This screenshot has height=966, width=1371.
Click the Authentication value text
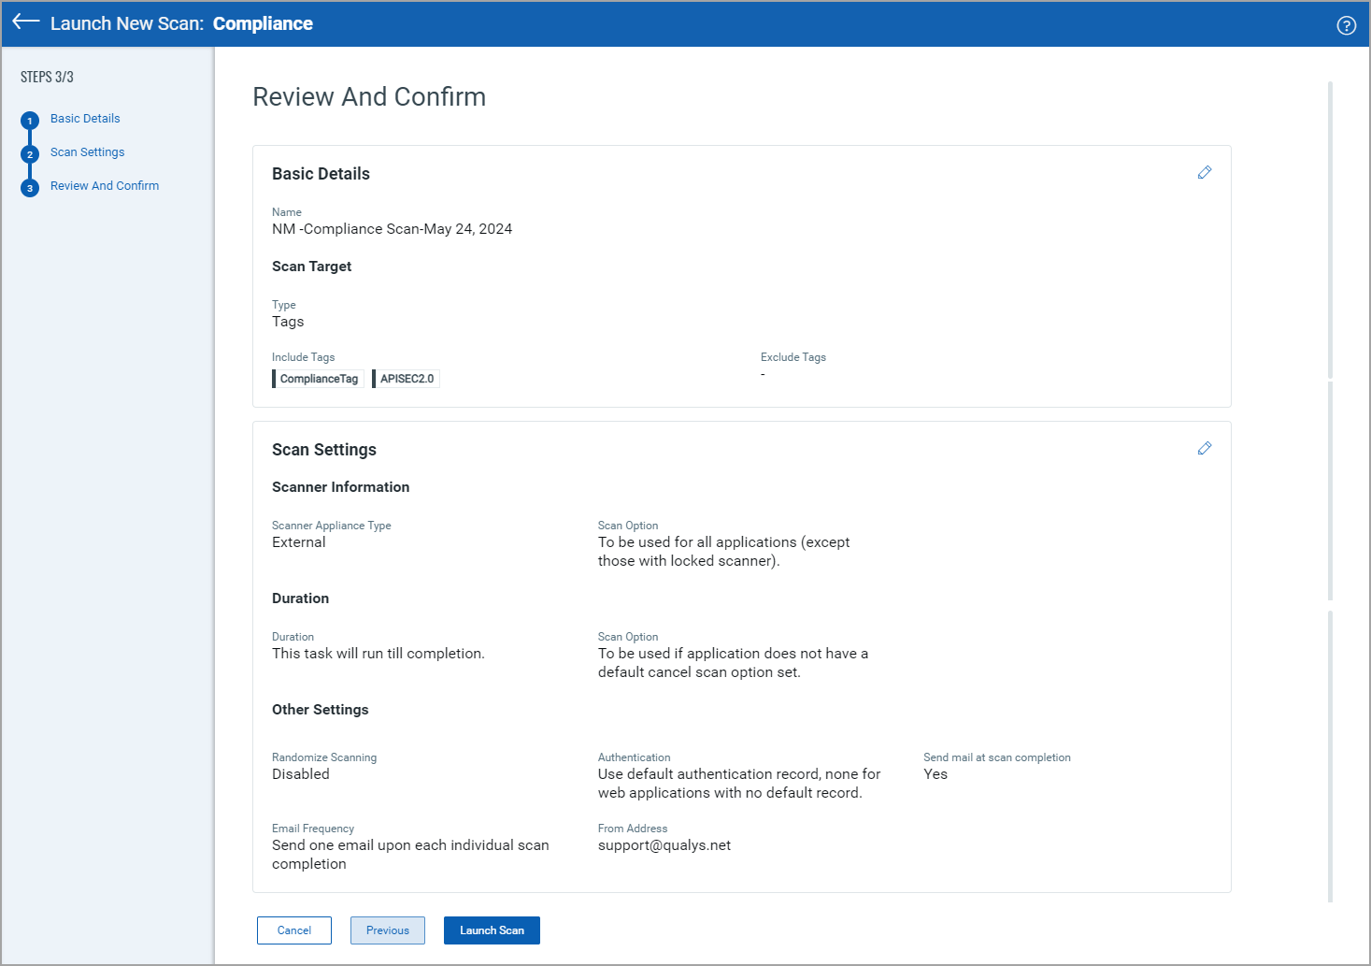tap(739, 784)
